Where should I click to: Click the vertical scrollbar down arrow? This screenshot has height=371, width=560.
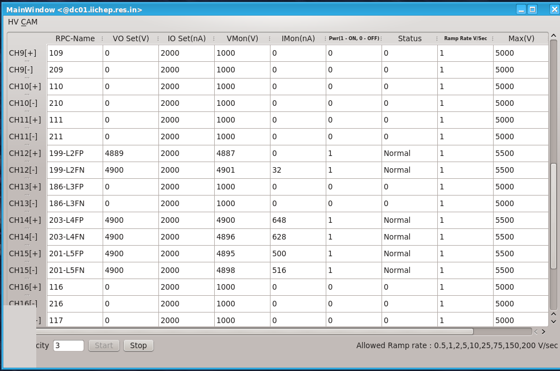click(x=553, y=321)
